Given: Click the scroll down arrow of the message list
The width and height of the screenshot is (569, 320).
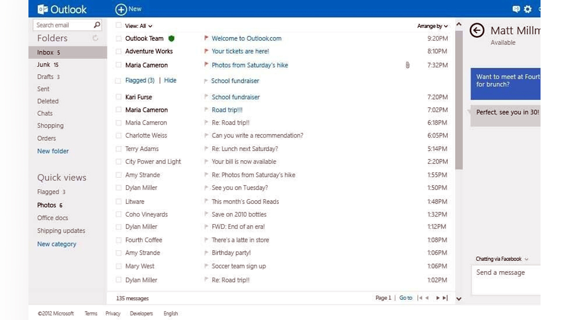Looking at the screenshot, I should tap(459, 299).
